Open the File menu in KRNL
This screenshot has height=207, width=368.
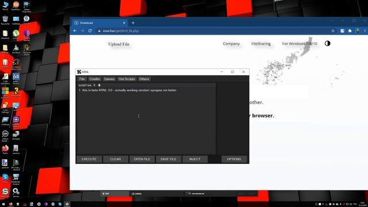[x=82, y=79]
